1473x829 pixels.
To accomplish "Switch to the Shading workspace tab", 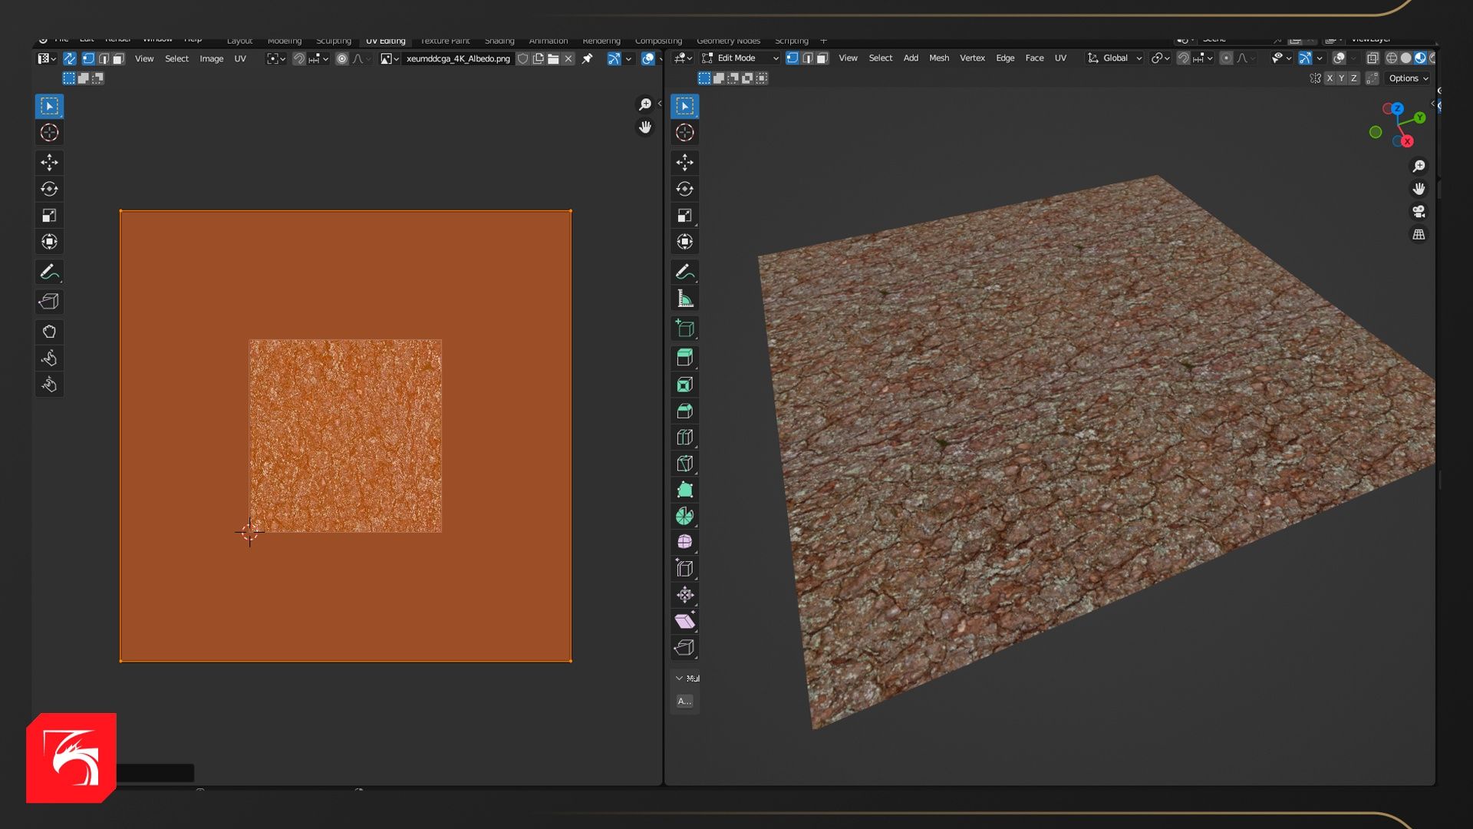I will (x=499, y=41).
